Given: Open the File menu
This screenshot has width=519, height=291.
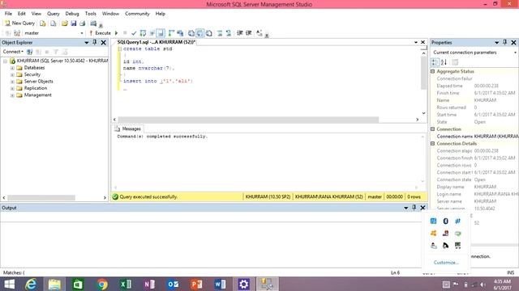Looking at the screenshot, I should 8,14.
